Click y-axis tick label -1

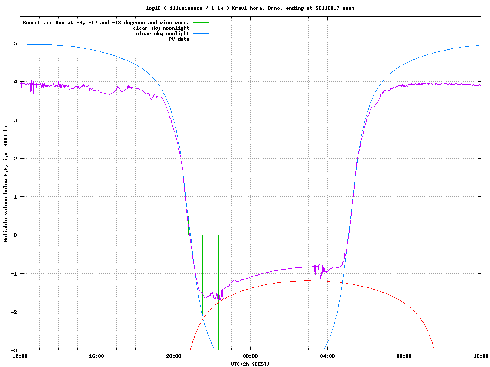coord(14,274)
